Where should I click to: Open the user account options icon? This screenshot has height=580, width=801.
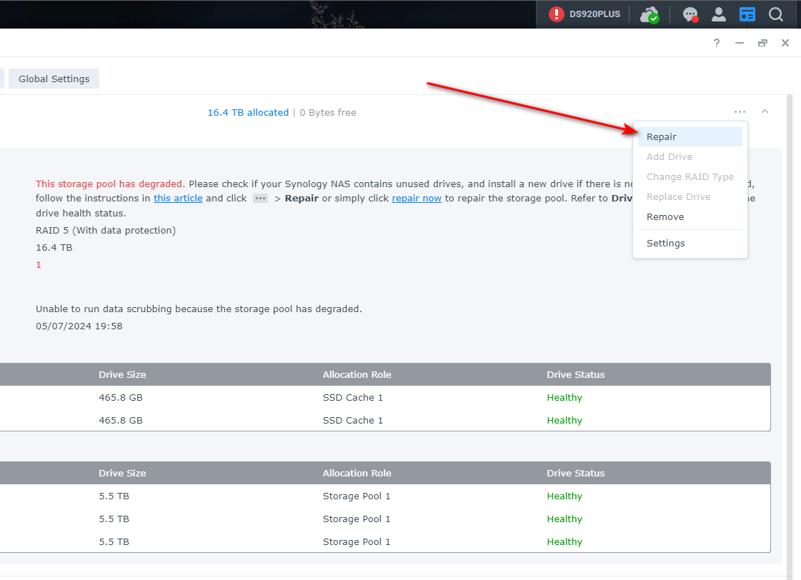point(719,14)
